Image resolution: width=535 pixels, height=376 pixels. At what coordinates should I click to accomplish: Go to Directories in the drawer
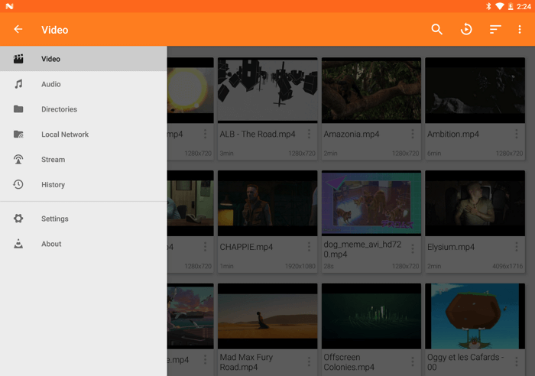[x=59, y=109]
